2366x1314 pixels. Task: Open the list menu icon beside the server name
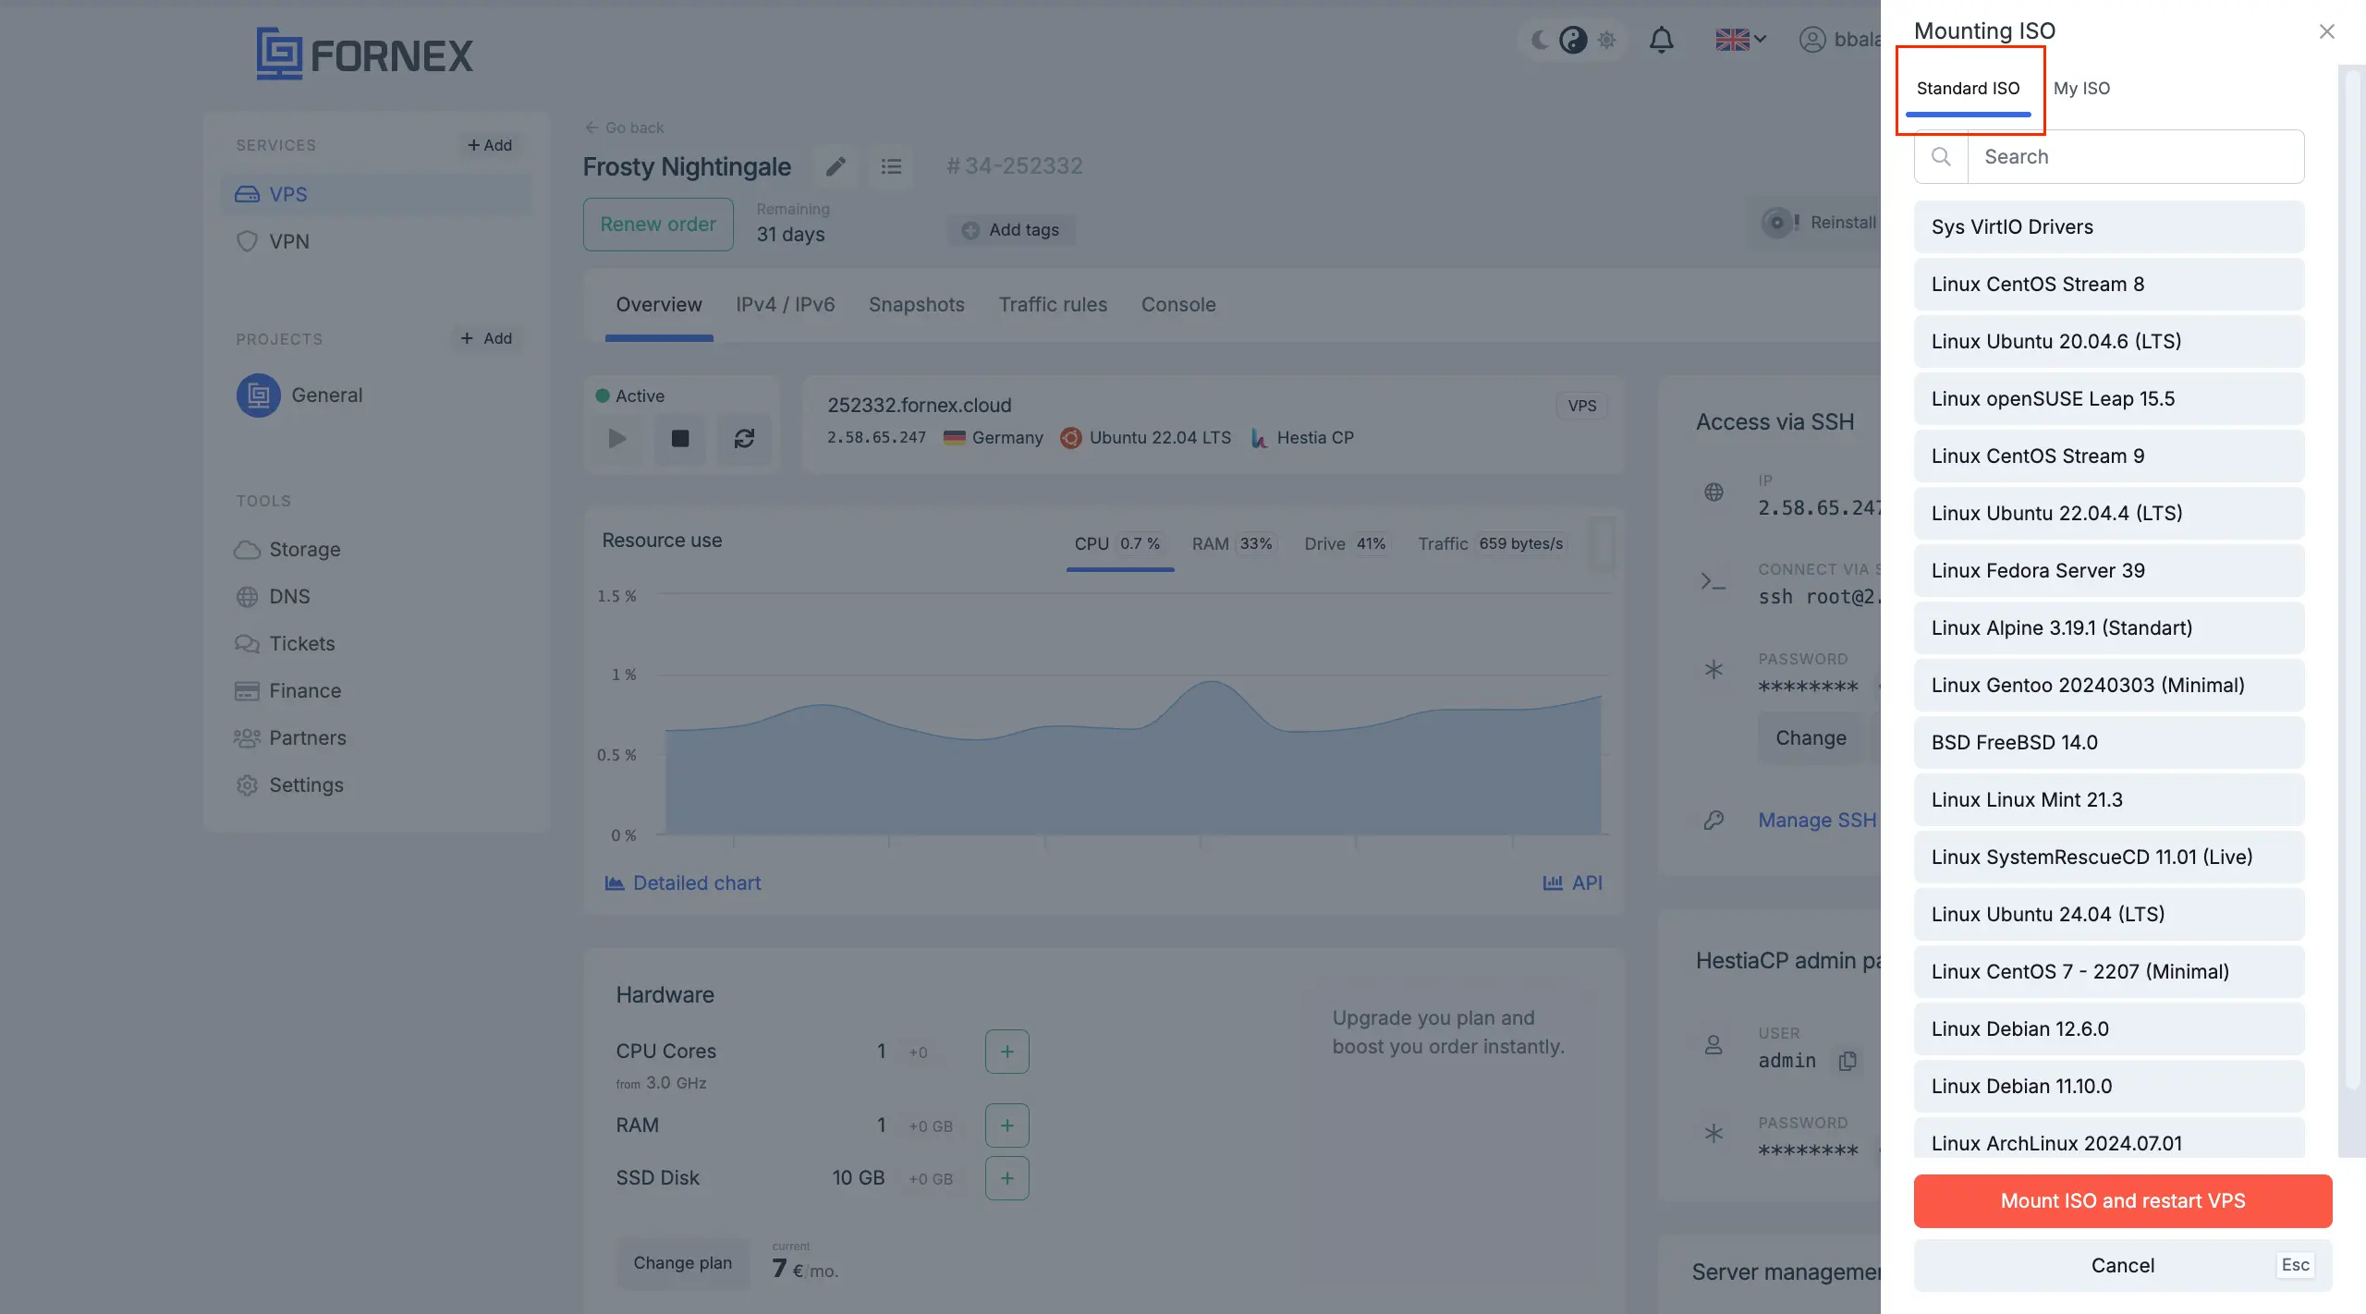[891, 166]
